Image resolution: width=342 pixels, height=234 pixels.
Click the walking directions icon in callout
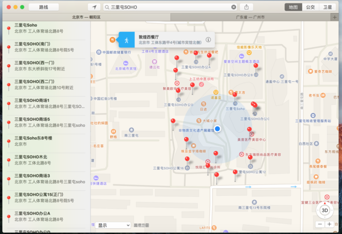click(x=126, y=40)
